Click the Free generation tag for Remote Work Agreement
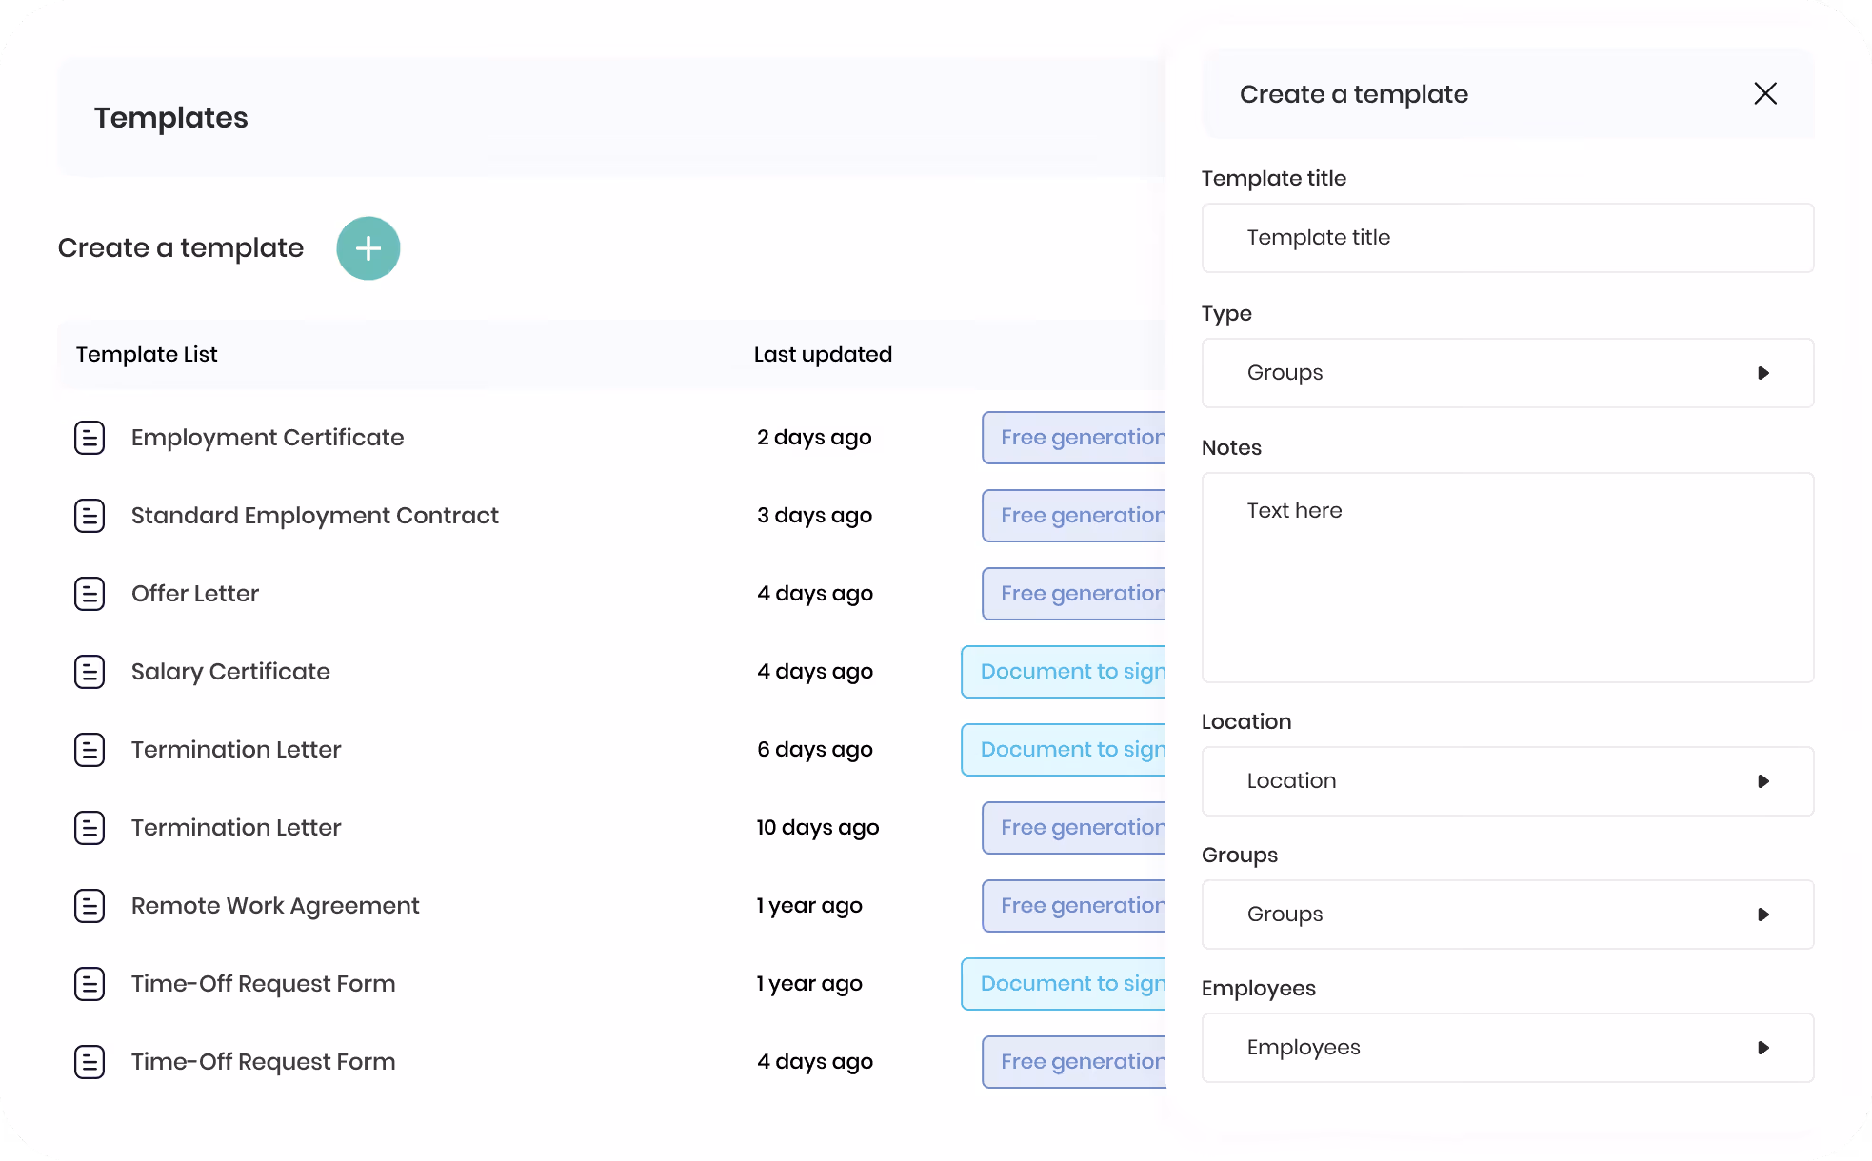 click(1074, 906)
